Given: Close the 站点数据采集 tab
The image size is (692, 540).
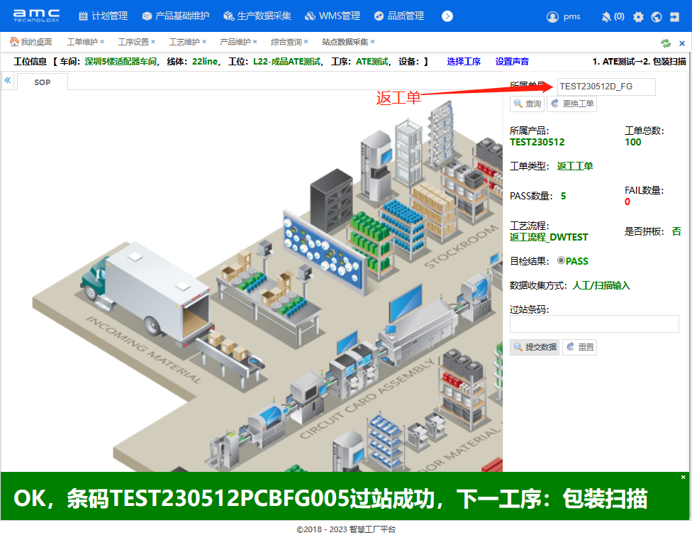Looking at the screenshot, I should pyautogui.click(x=373, y=42).
